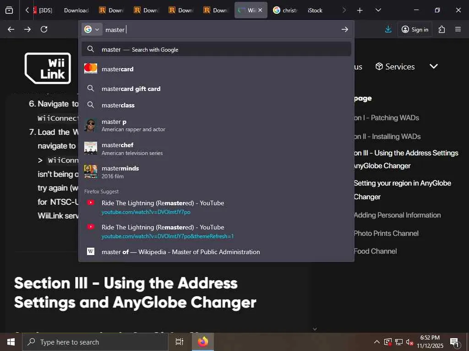Select 'master — Search with Google' suggestion
Viewport: 469px width, 351px height.
coord(216,49)
